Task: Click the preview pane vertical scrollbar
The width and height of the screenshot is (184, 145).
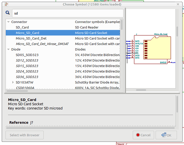Action: [177, 31]
